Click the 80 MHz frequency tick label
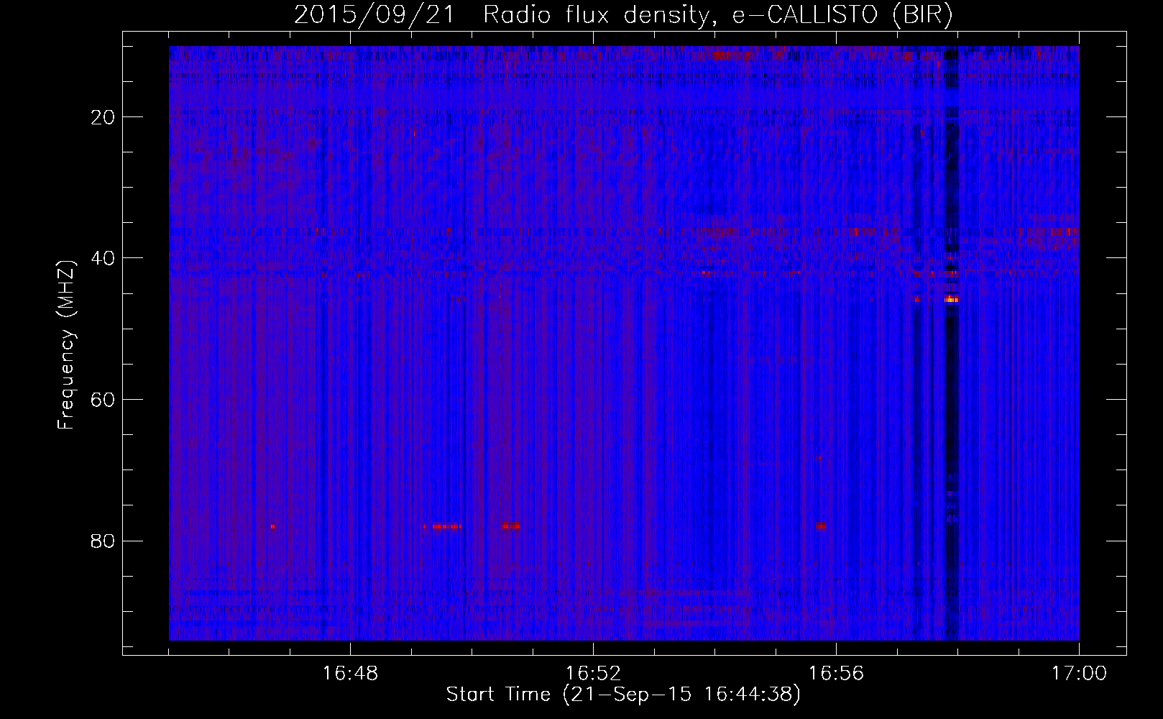Screen dimensions: 1163x719 (x=104, y=541)
